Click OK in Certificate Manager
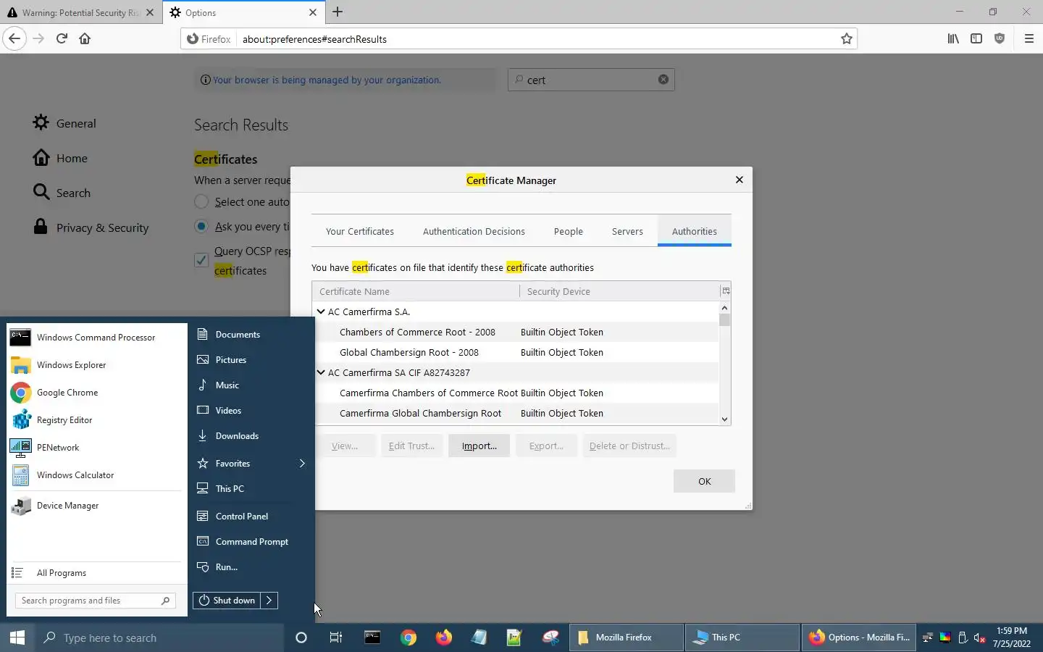Viewport: 1043px width, 652px height. (x=704, y=481)
